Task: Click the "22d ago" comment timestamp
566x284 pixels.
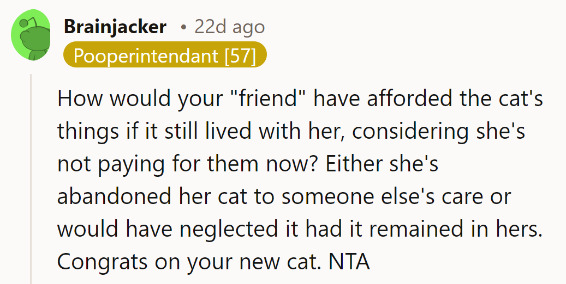Action: (x=229, y=27)
